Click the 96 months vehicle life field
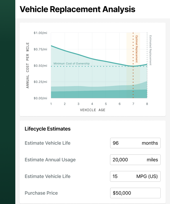170x204 pixels. click(x=135, y=143)
